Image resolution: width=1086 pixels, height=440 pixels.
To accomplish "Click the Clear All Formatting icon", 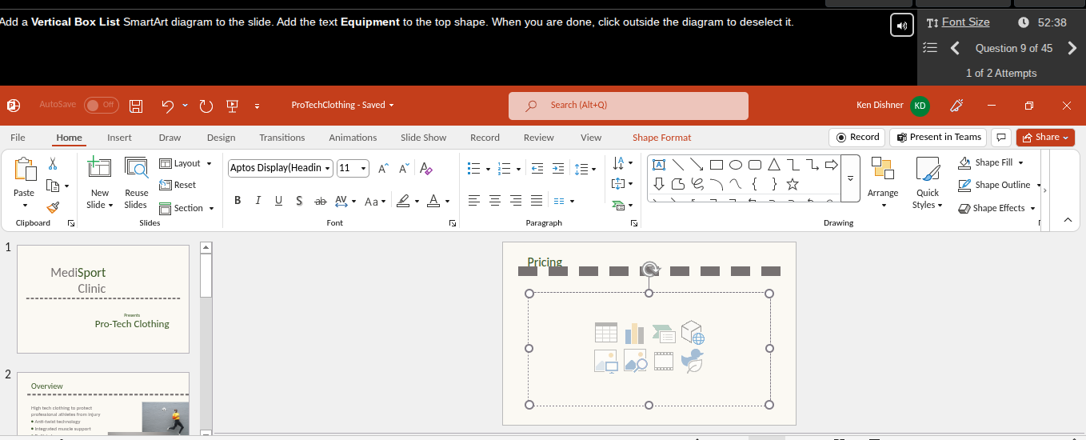I will tap(426, 168).
